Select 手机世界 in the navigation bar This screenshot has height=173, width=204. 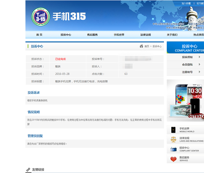119,35
